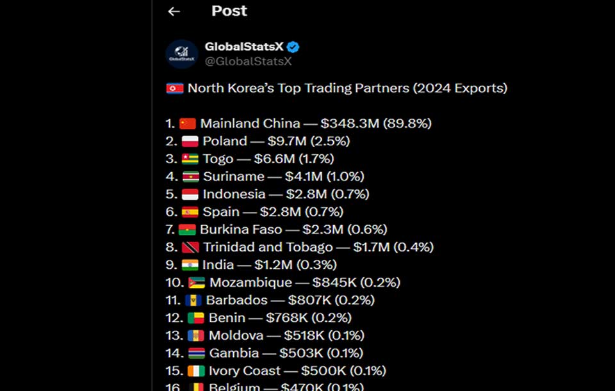
Task: Click the India flag icon
Action: pos(190,265)
